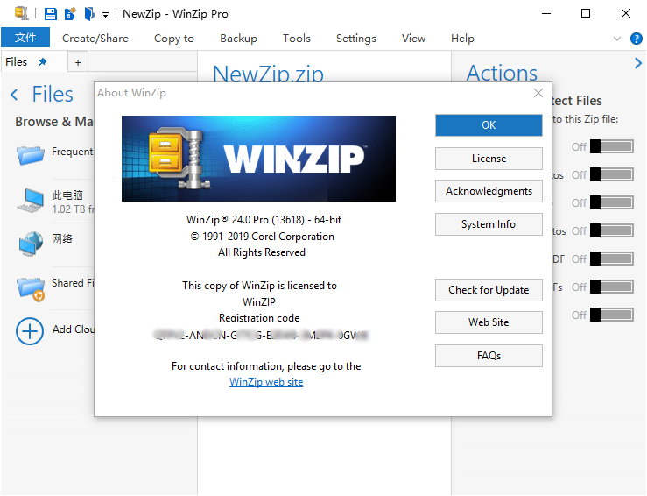Image resolution: width=647 pixels, height=496 pixels.
Task: Click the blue help question mark icon
Action: tap(636, 39)
